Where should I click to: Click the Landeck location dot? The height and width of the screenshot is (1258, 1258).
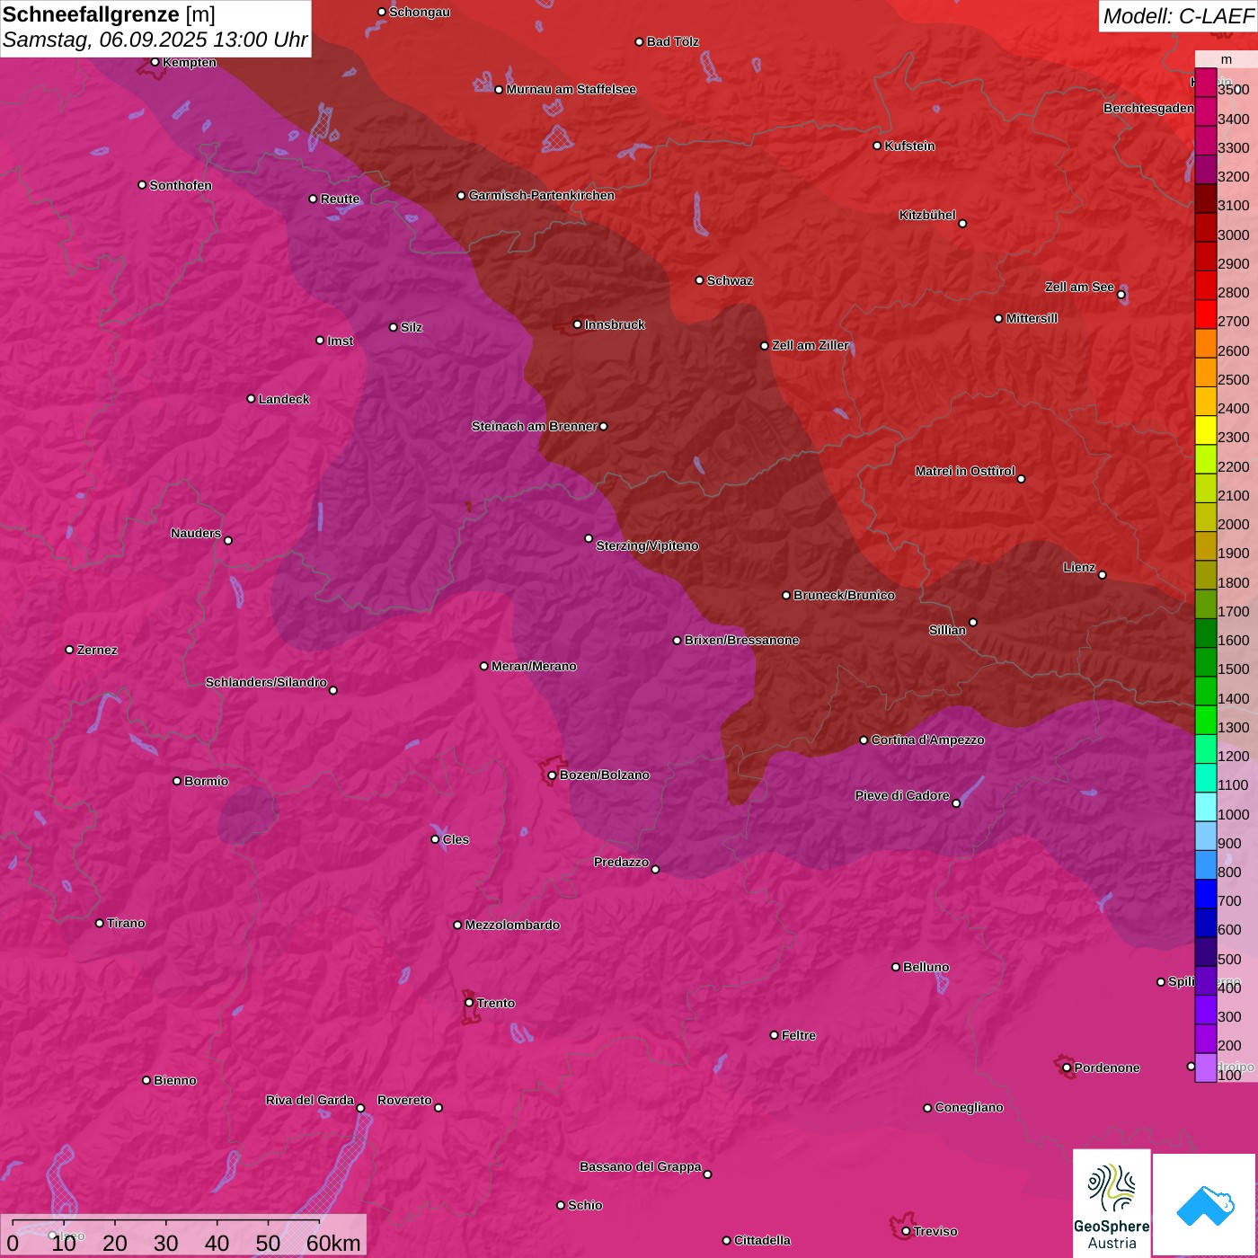point(251,399)
